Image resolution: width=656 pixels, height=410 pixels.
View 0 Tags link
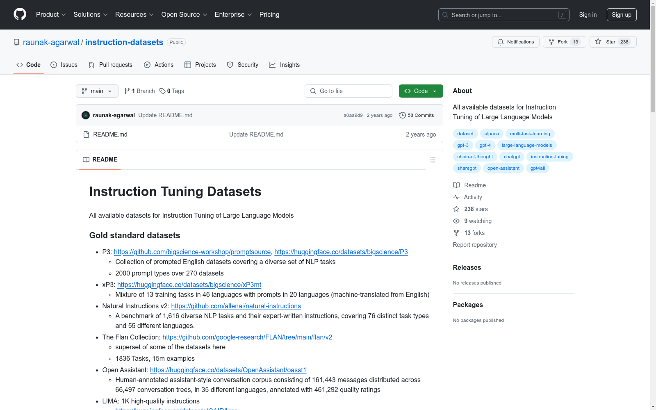click(172, 91)
